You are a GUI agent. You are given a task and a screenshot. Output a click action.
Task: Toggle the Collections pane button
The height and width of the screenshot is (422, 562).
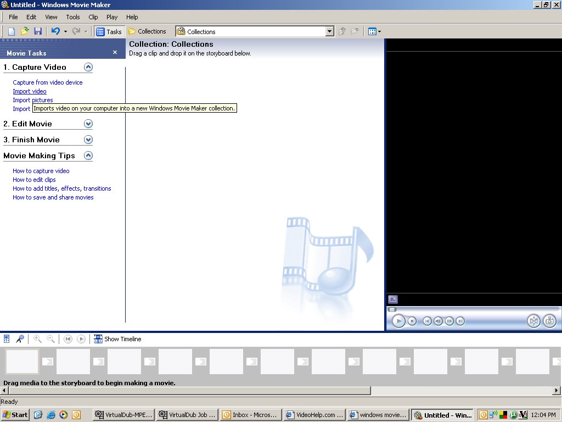click(x=147, y=31)
